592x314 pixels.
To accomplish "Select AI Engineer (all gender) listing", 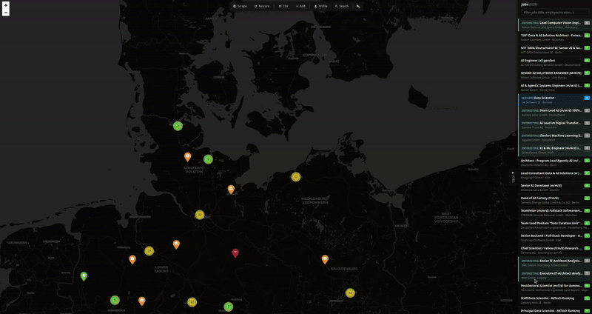I will [x=554, y=62].
